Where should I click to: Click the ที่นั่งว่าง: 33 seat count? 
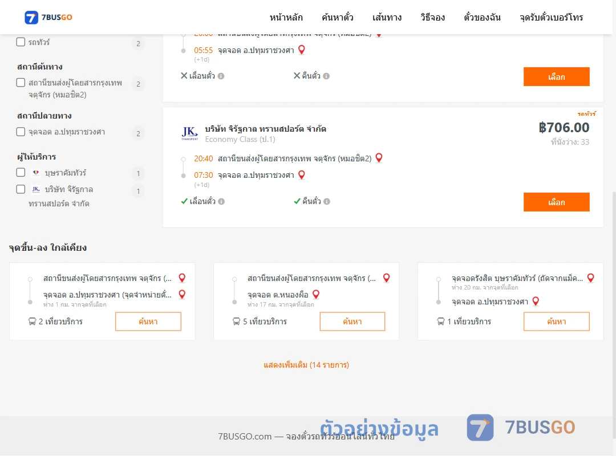coord(570,142)
